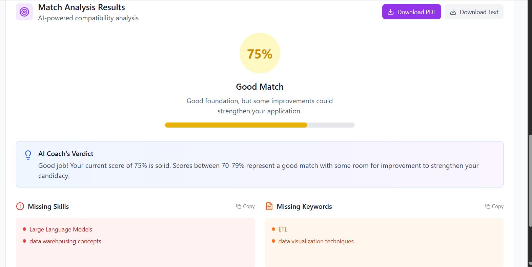Screen dimensions: 532x267
Task: Click the yellow match score progress bar
Action: (x=236, y=125)
